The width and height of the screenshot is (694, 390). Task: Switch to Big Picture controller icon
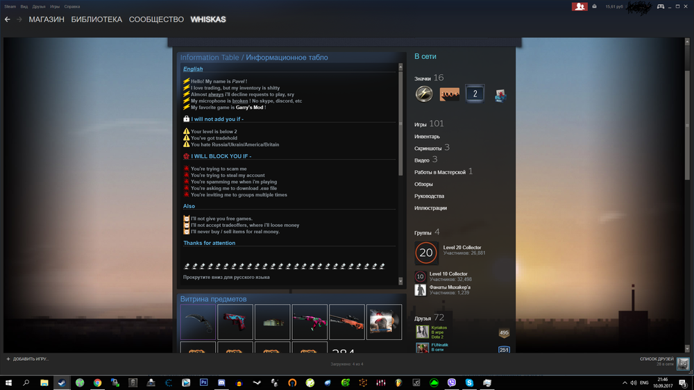tap(661, 6)
